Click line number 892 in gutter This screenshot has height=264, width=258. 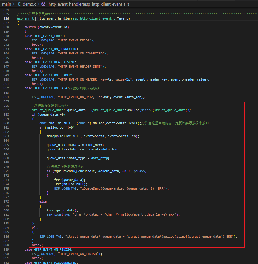[x=6, y=262]
